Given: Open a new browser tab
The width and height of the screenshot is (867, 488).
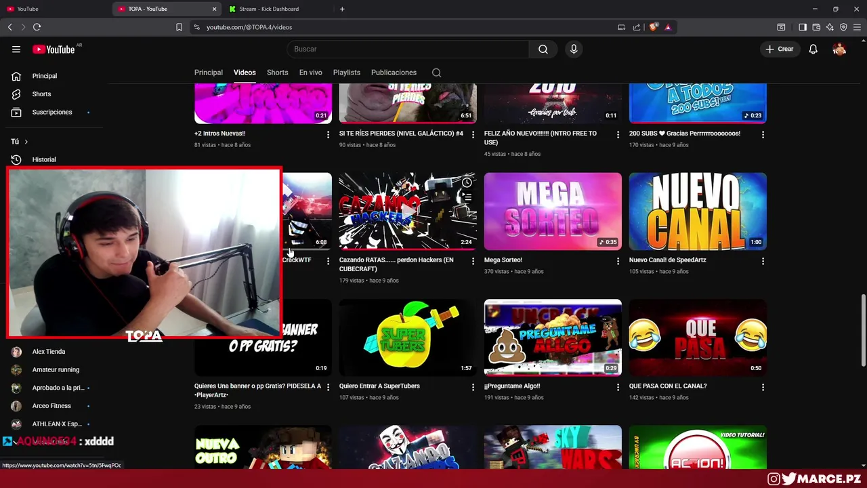Looking at the screenshot, I should coord(342,9).
